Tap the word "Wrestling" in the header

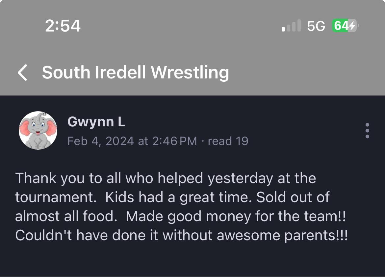click(x=190, y=73)
